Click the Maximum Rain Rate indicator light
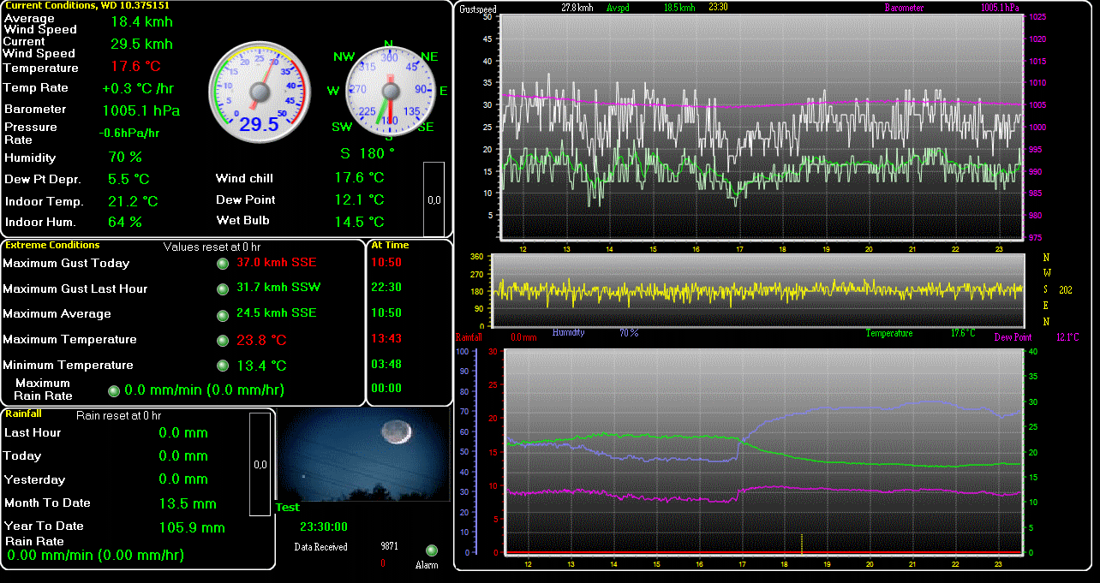 point(114,390)
